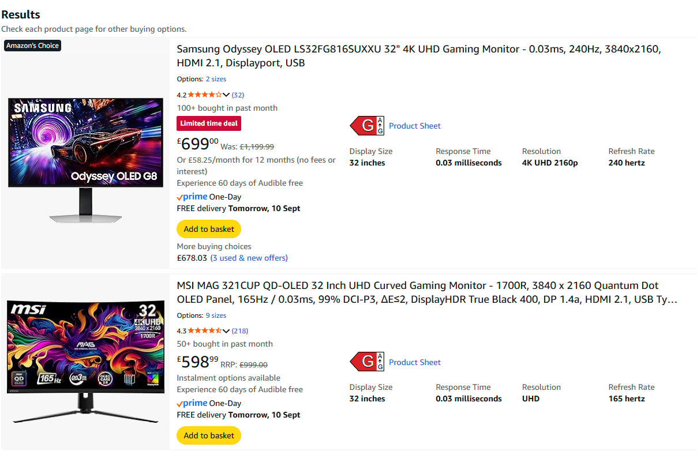View Samsung's 2 sizes options
This screenshot has height=451, width=697.
coord(216,79)
